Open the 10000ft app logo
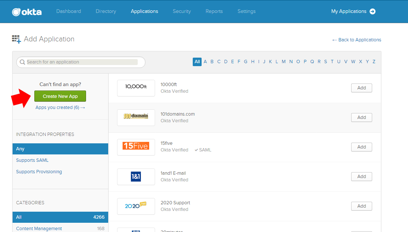This screenshot has height=232, width=408. [x=136, y=88]
